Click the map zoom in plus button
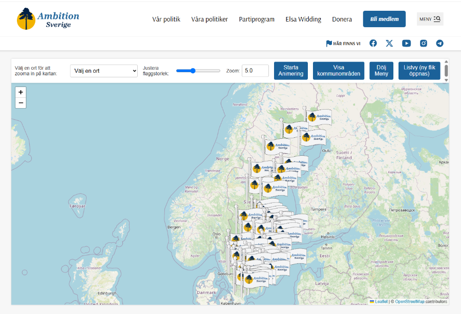Screen dimensions: 461x314 (20, 92)
